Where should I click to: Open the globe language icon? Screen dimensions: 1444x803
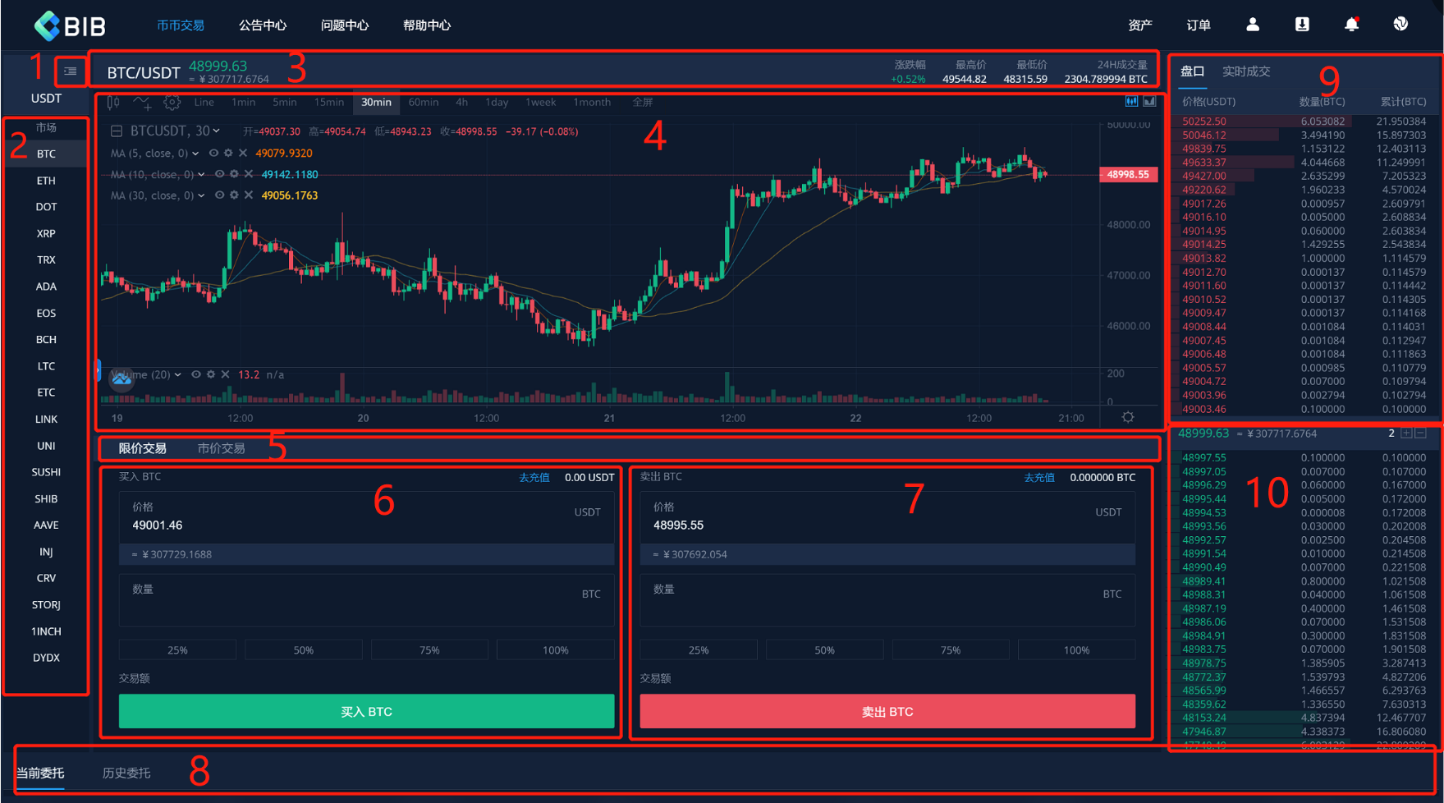coord(1400,25)
